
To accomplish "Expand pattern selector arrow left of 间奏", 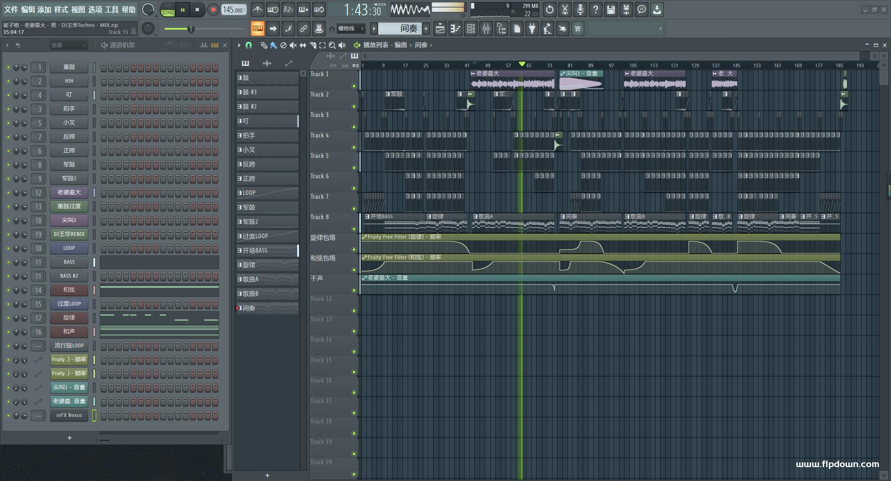I will click(374, 29).
